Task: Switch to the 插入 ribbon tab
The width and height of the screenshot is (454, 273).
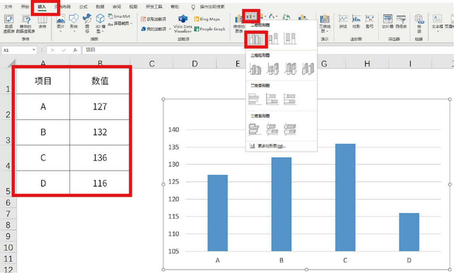Action: pyautogui.click(x=42, y=7)
